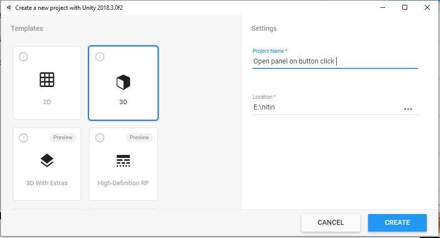This screenshot has height=238, width=440.
Task: Click the Unity logo in title bar
Action: pos(9,7)
